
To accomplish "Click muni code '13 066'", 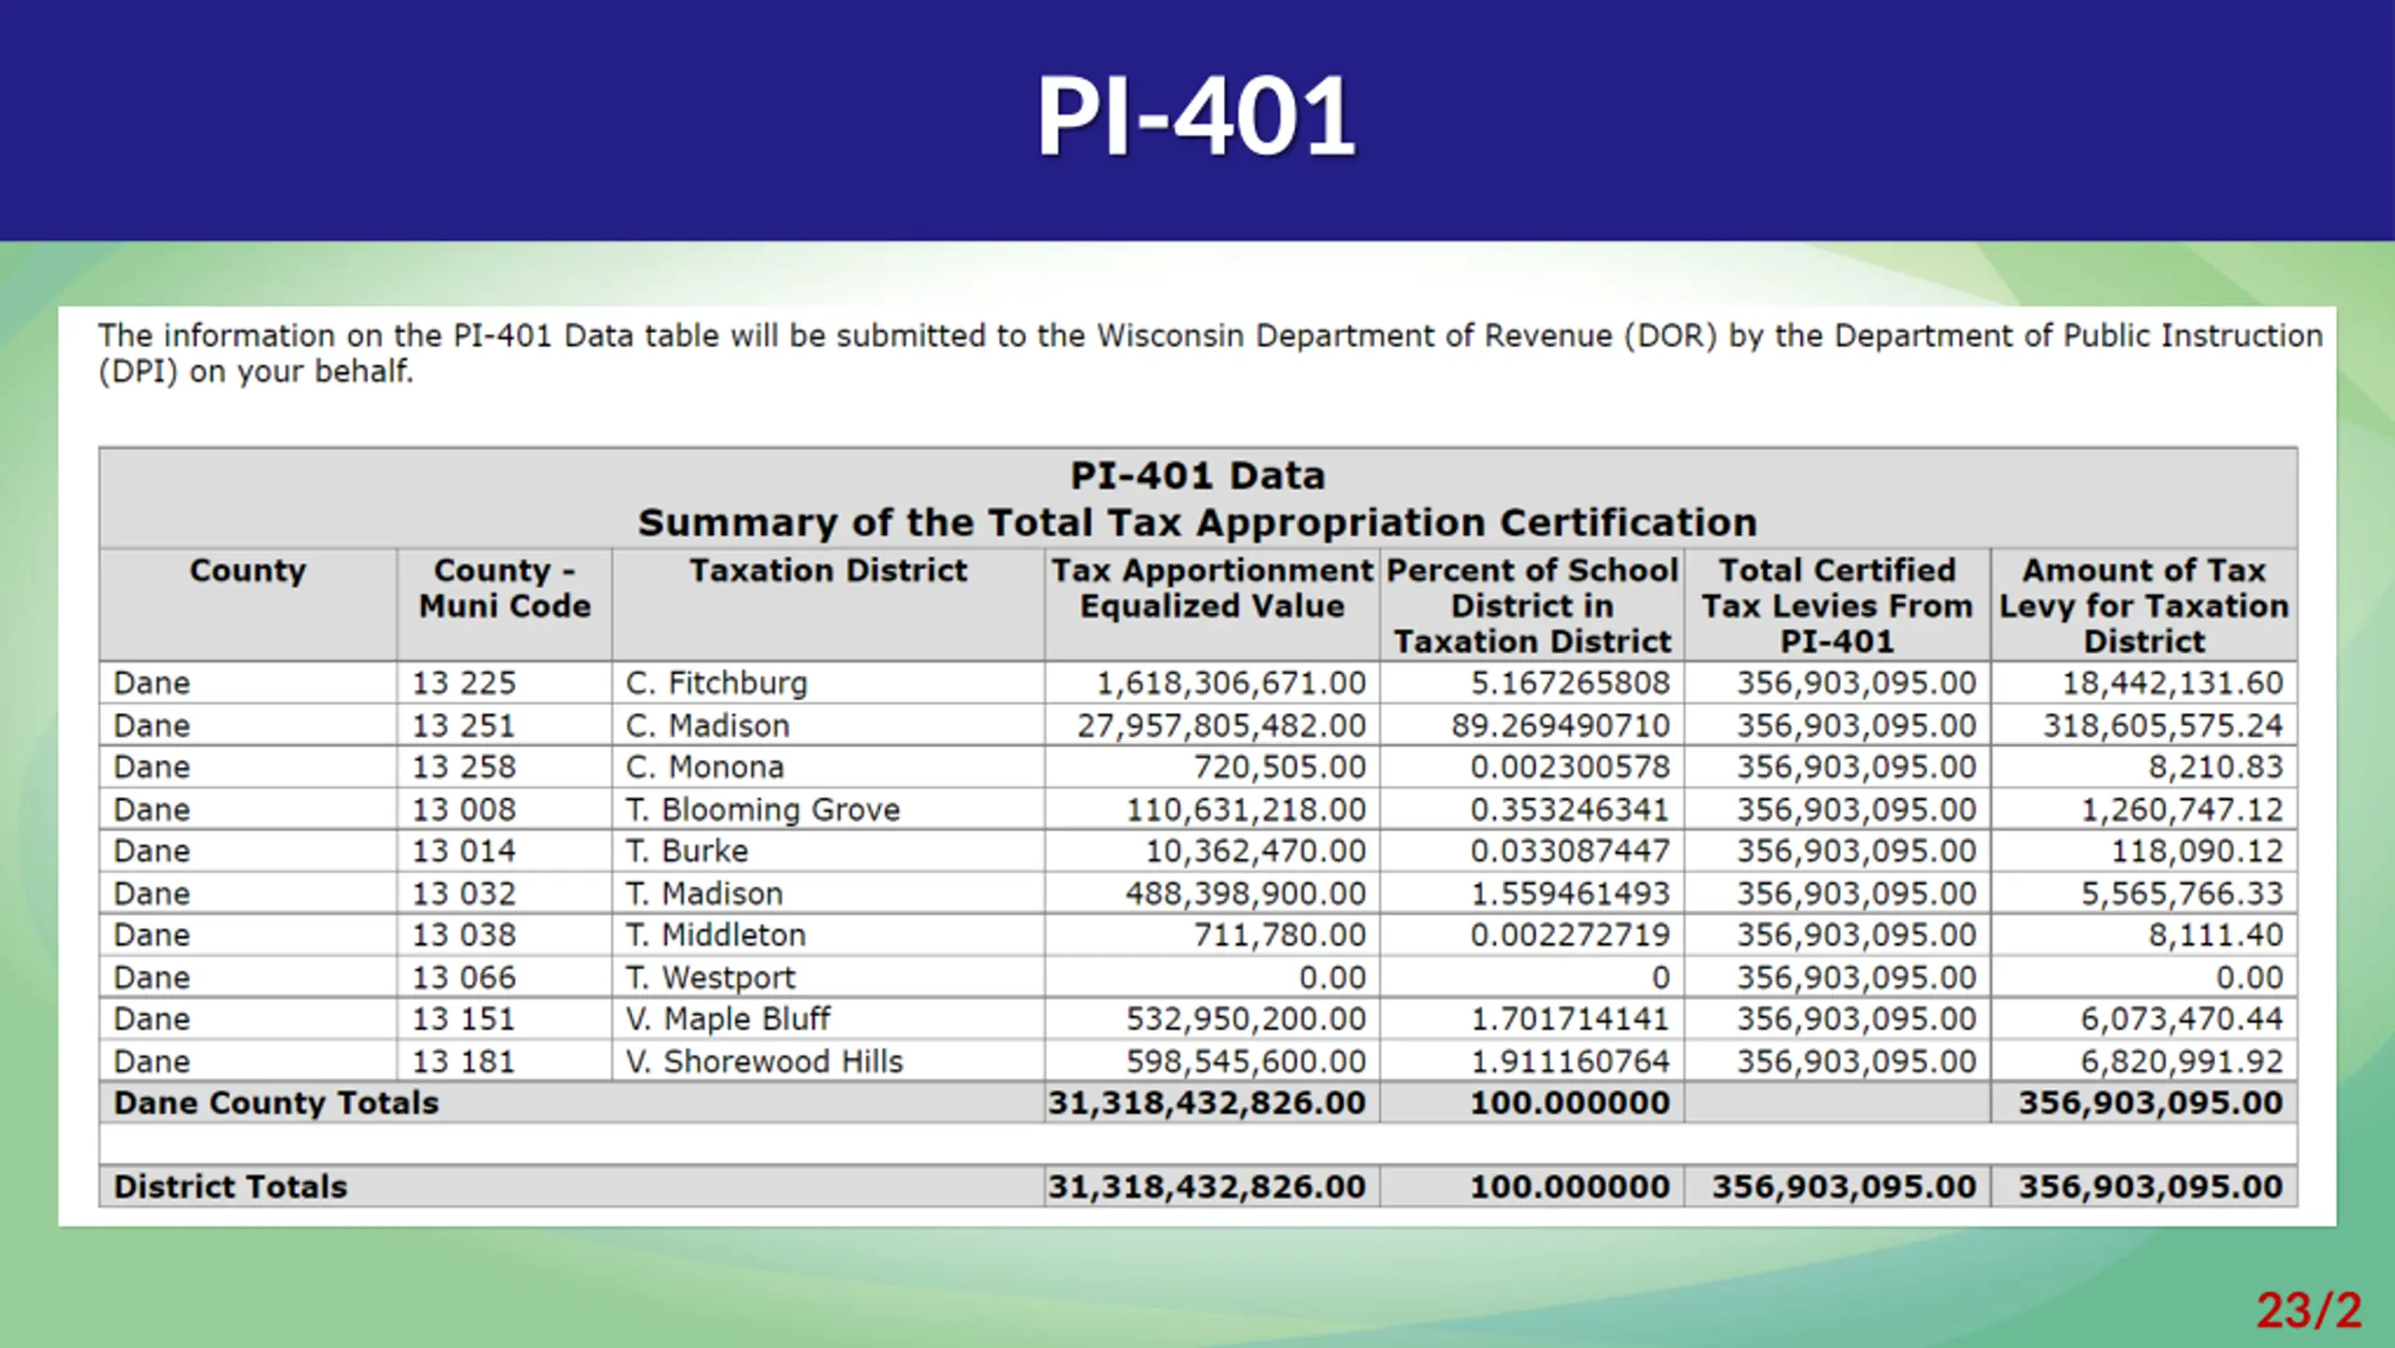I will point(464,978).
